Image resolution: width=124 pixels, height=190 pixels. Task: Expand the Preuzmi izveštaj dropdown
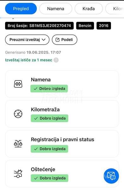click(x=27, y=40)
